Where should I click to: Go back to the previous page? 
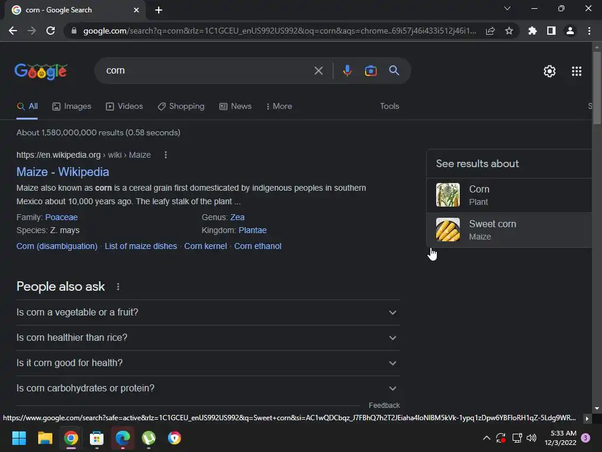pyautogui.click(x=13, y=31)
